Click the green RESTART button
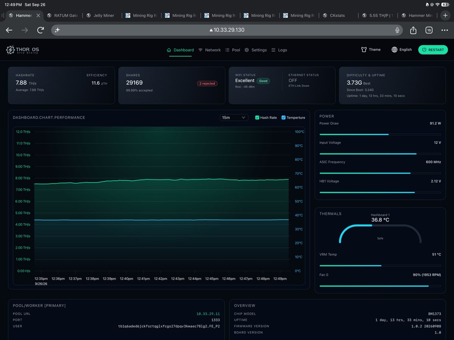This screenshot has height=340, width=454. pyautogui.click(x=433, y=50)
